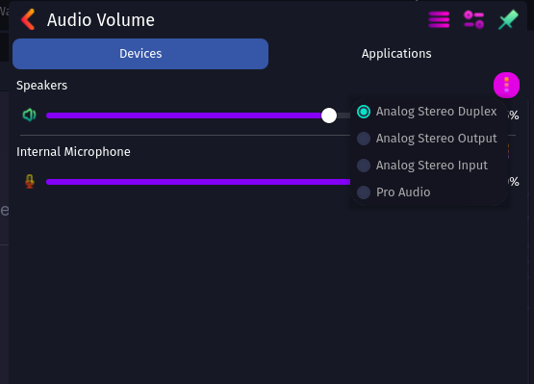Select the Analog Stereo Input profile
The width and height of the screenshot is (534, 384).
(x=429, y=166)
